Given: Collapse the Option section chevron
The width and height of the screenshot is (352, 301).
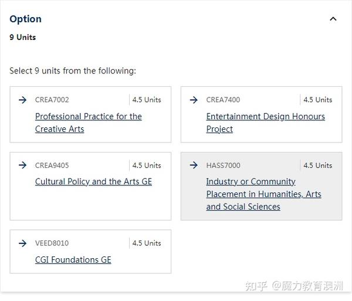Looking at the screenshot, I should [x=333, y=19].
